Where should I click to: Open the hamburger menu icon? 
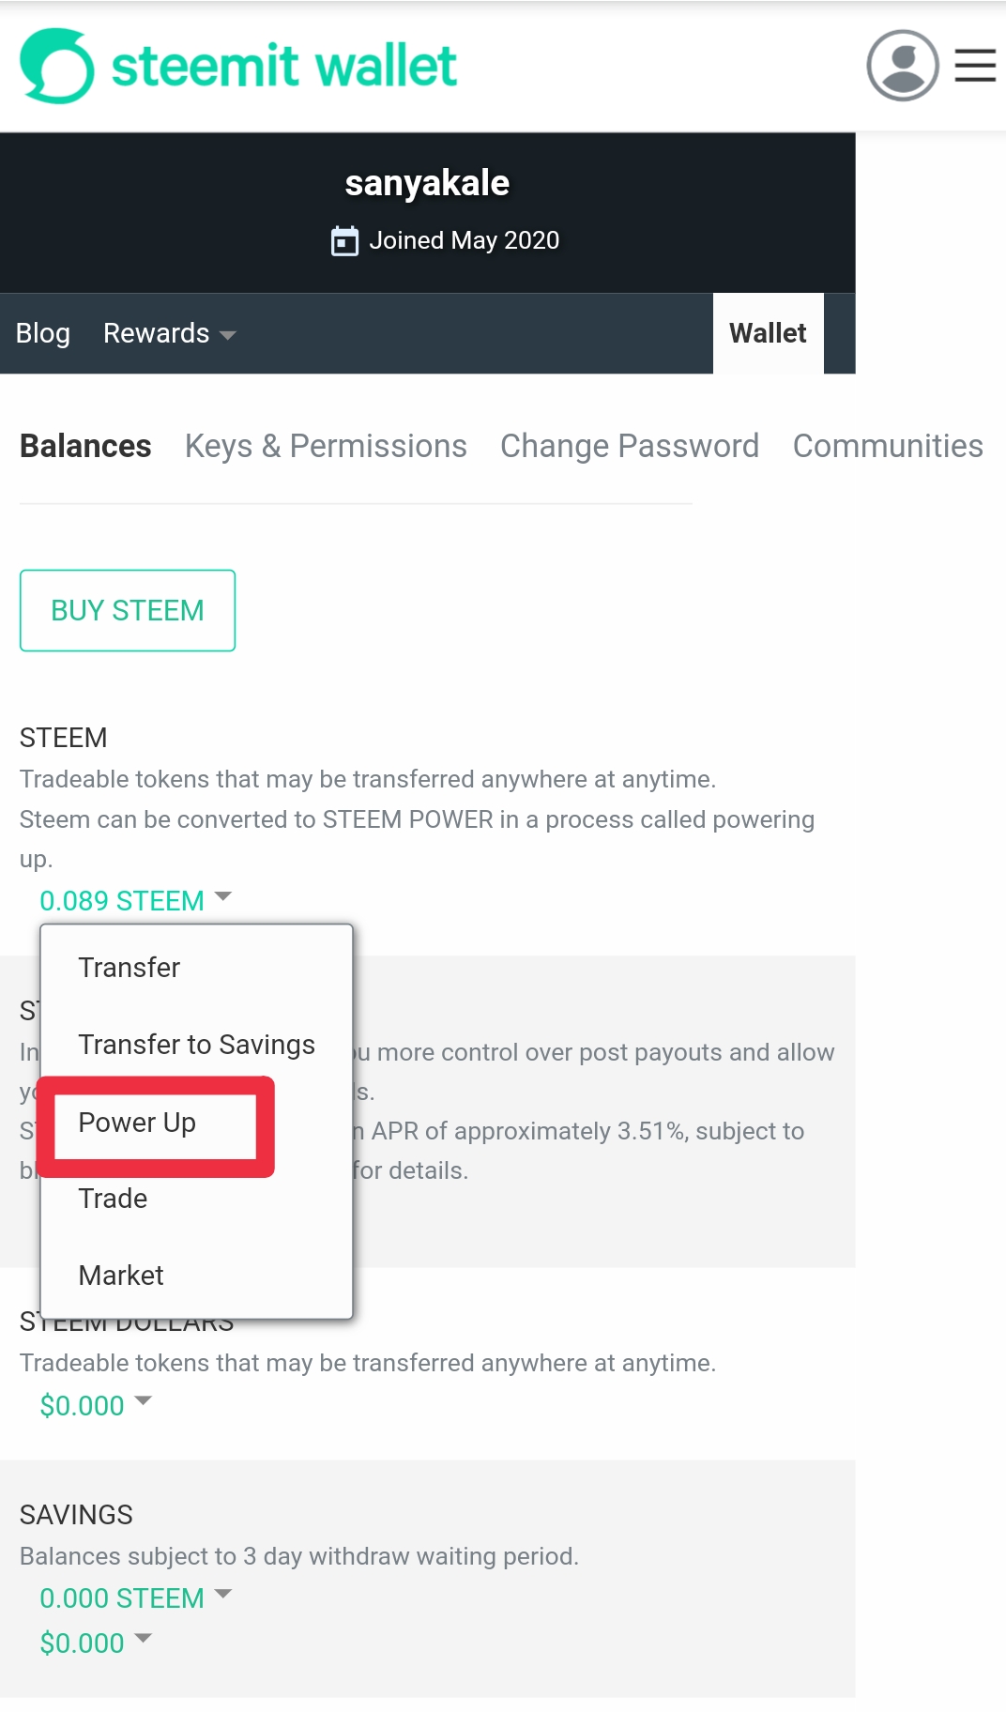coord(975,66)
